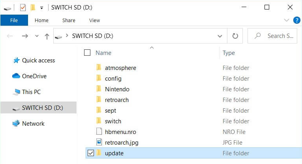Viewport: 302px width, 164px height.
Task: Select the hbmenu.nro file icon
Action: [x=99, y=132]
